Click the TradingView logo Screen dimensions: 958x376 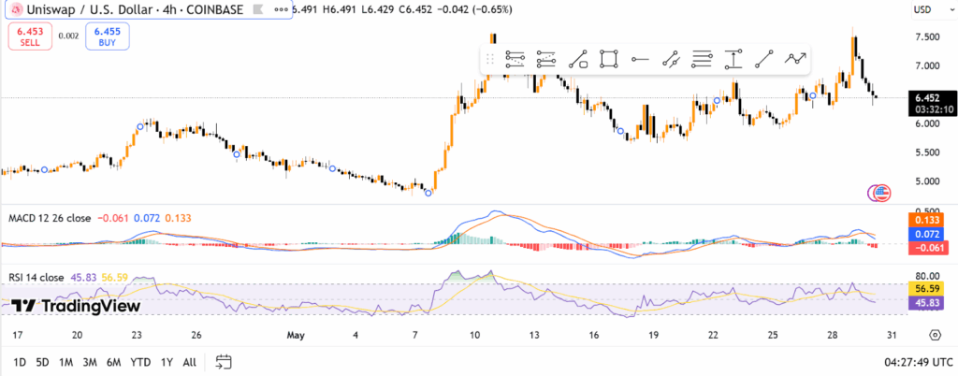point(76,306)
